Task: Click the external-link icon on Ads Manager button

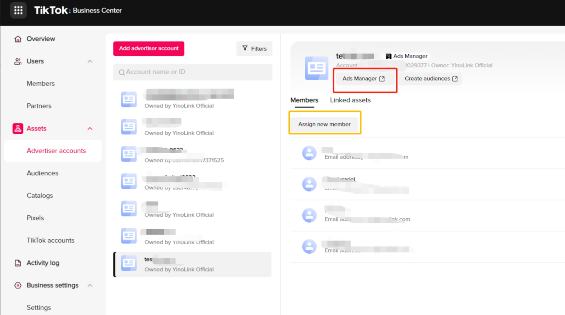Action: [x=382, y=79]
